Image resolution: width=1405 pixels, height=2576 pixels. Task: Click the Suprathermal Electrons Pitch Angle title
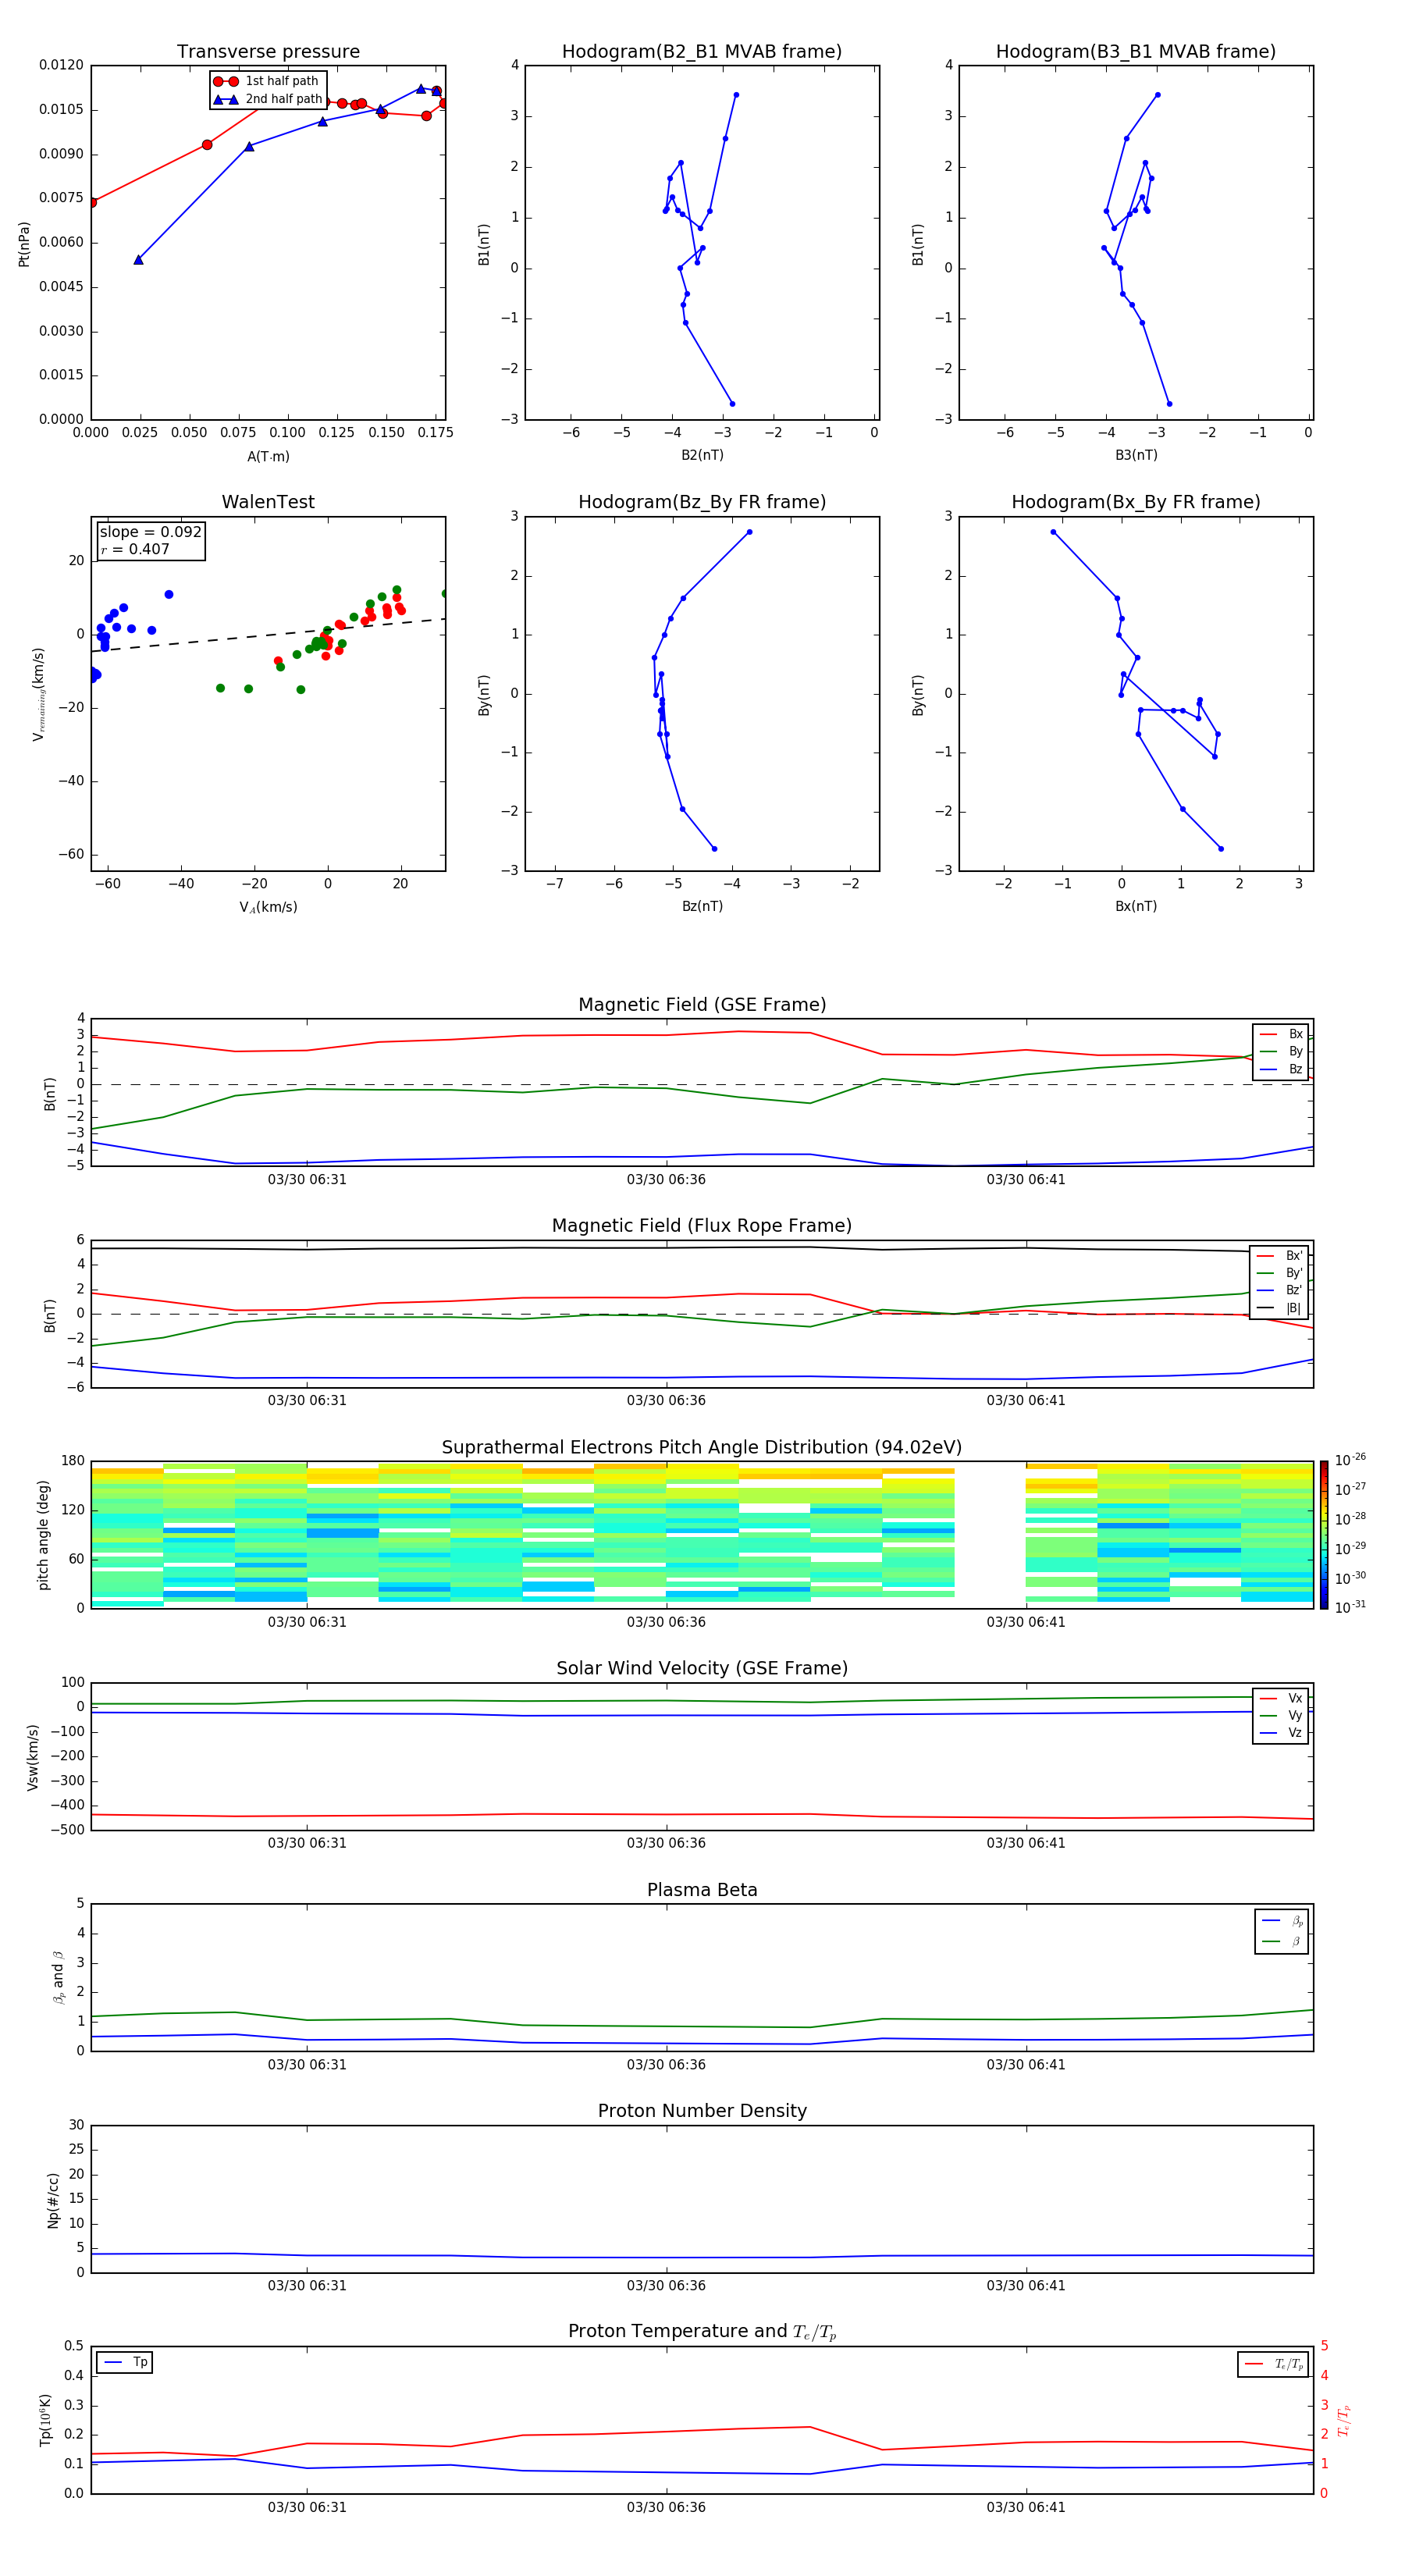point(702,1448)
